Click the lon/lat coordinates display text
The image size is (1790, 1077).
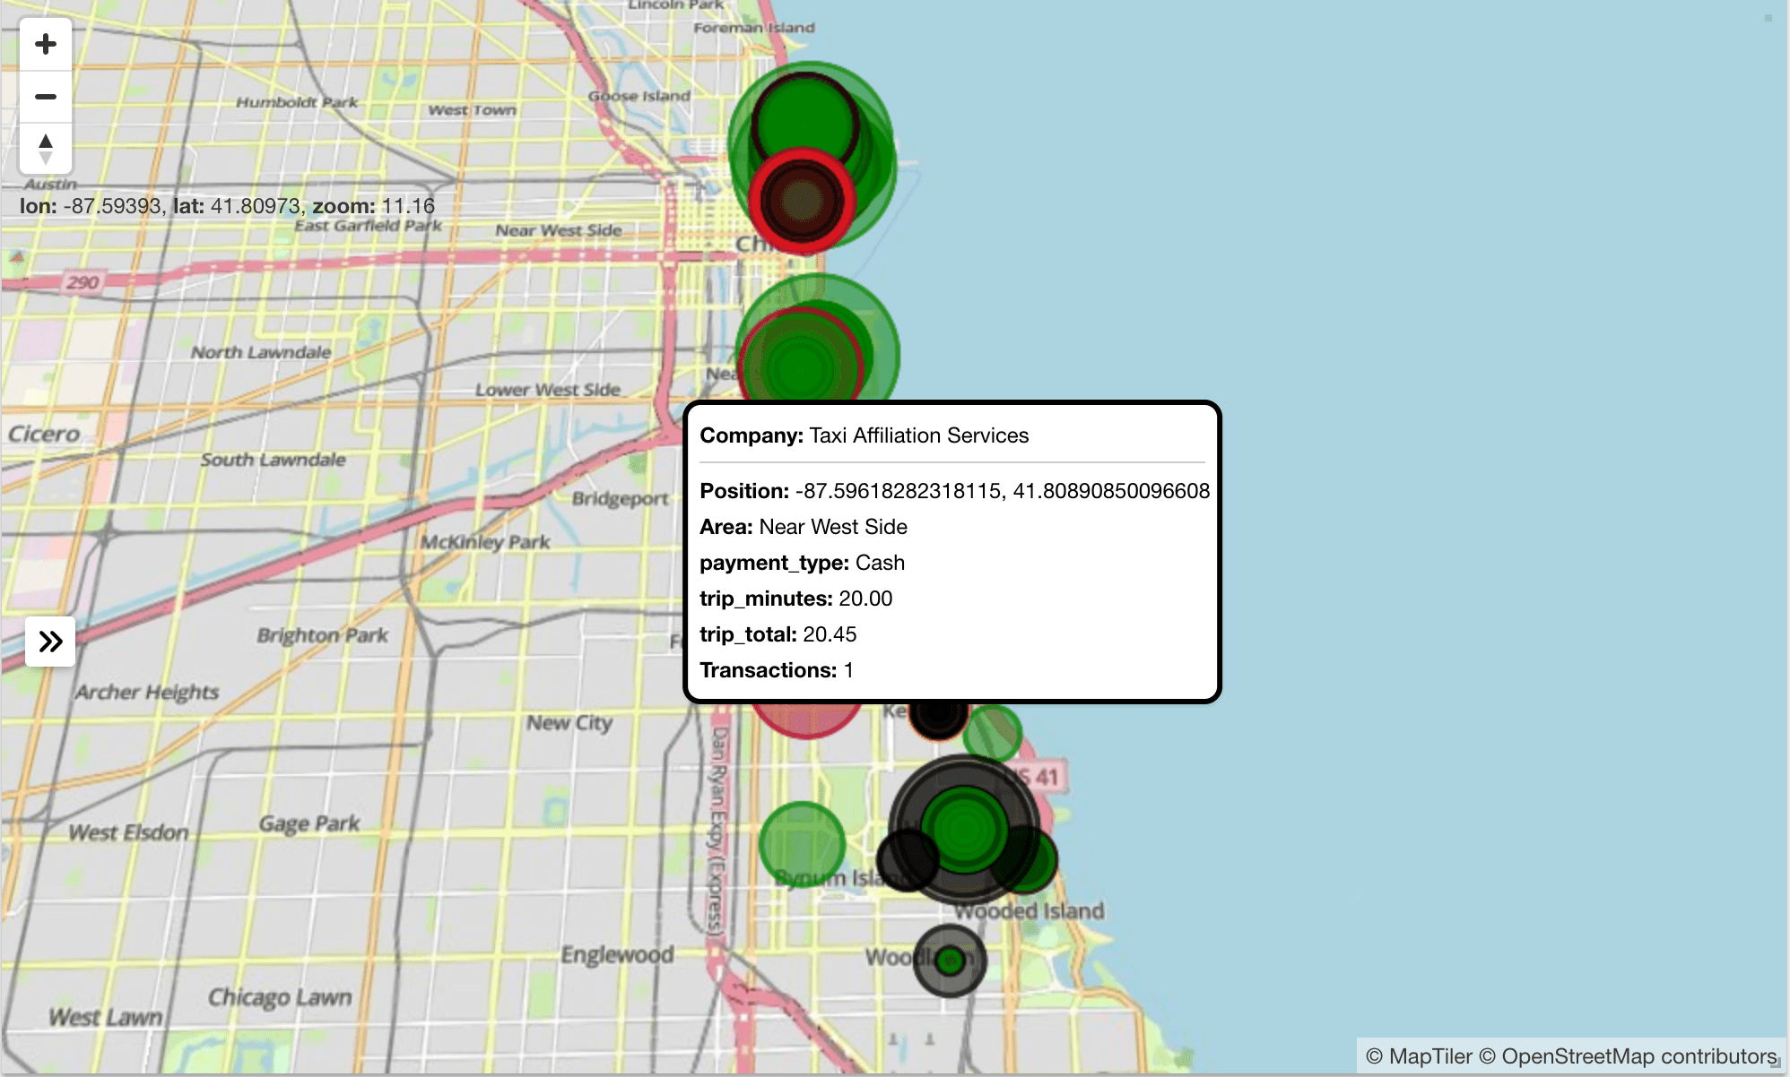point(227,205)
